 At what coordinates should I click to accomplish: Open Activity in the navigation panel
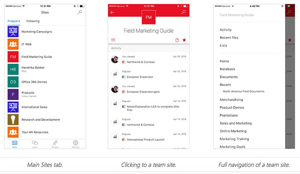(226, 30)
